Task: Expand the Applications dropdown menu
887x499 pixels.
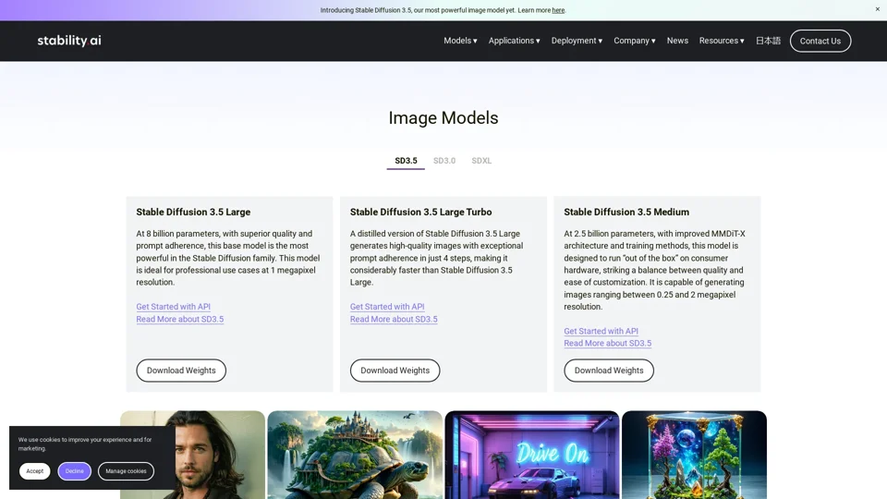Action: click(515, 41)
